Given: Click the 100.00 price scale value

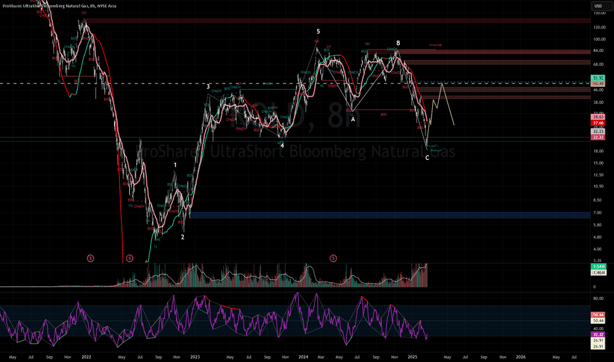Looking at the screenshot, I should click(x=599, y=39).
